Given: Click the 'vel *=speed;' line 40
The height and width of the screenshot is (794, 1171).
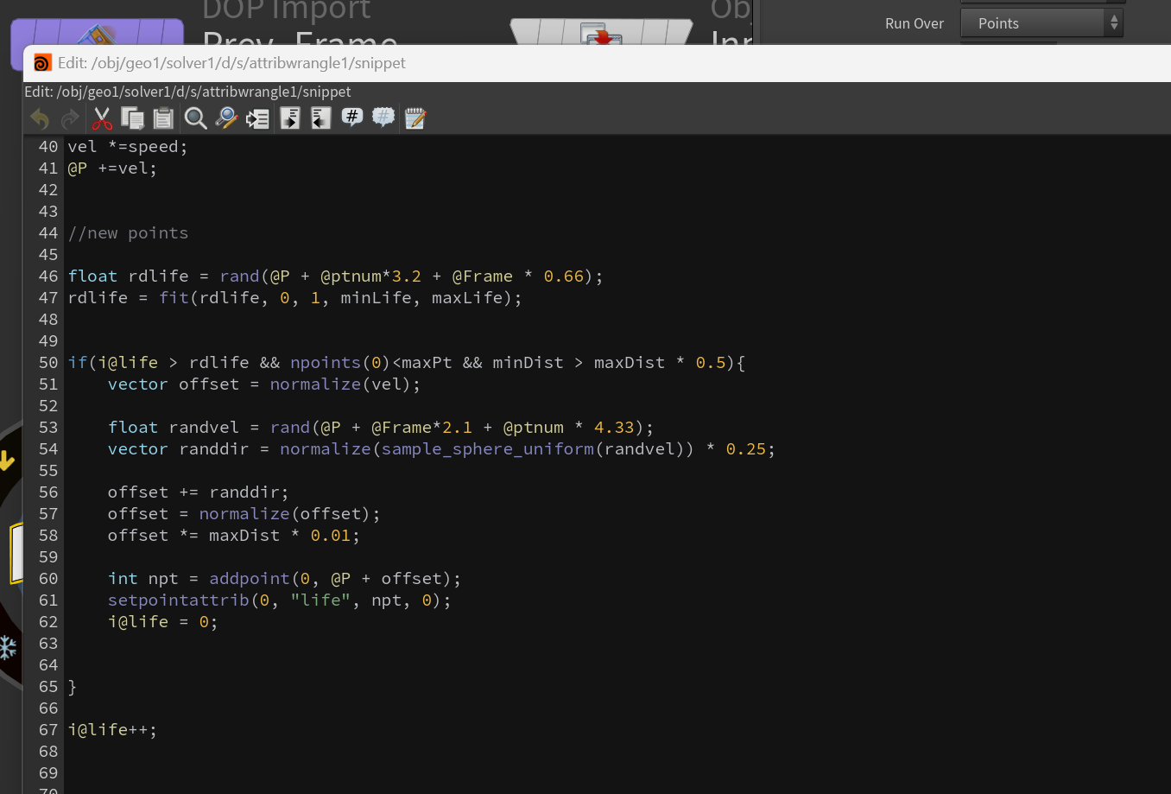Looking at the screenshot, I should pyautogui.click(x=128, y=147).
